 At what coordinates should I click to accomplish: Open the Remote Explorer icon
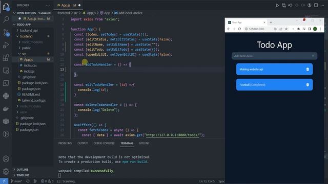pos(6,71)
